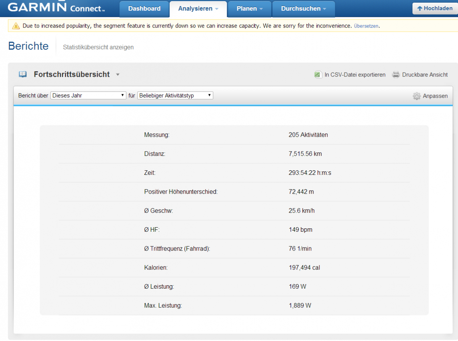Screen dimensions: 458x341
Task: Click the printer icon
Action: (396, 75)
